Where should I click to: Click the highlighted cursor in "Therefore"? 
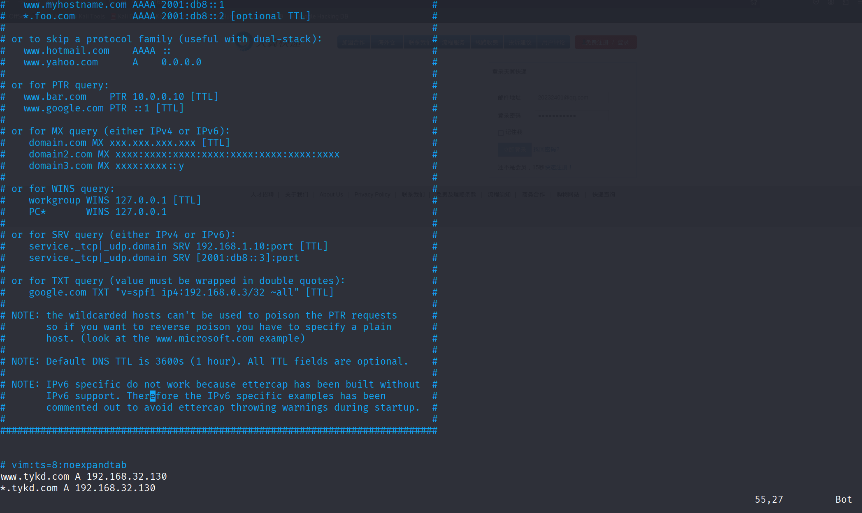153,396
